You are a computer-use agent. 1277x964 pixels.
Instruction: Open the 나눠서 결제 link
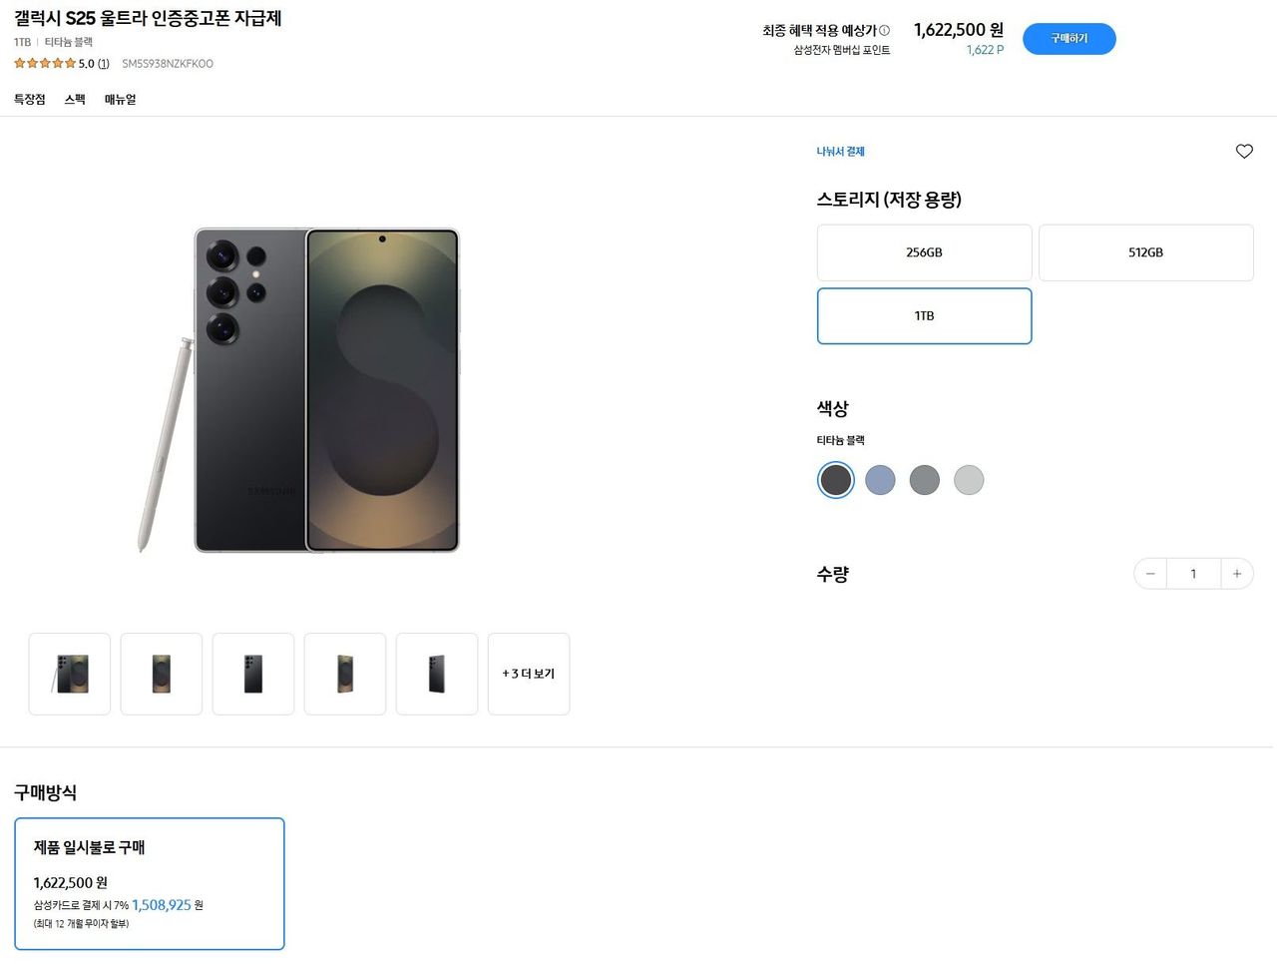pyautogui.click(x=840, y=152)
